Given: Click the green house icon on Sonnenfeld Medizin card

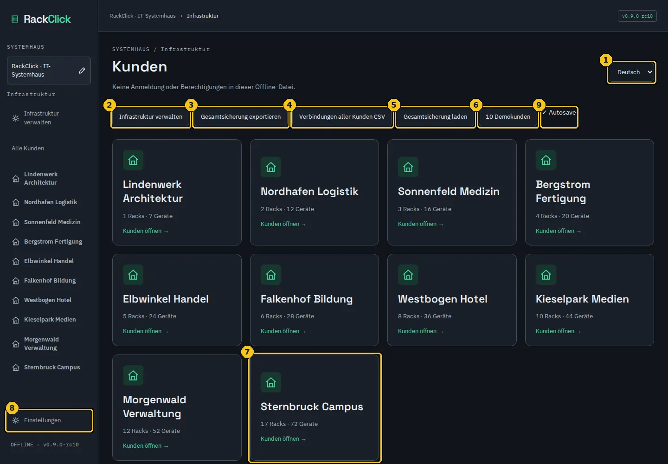Looking at the screenshot, I should tap(408, 167).
